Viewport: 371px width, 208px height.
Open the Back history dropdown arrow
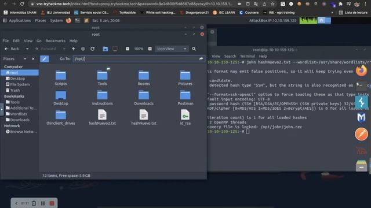tap(27, 49)
